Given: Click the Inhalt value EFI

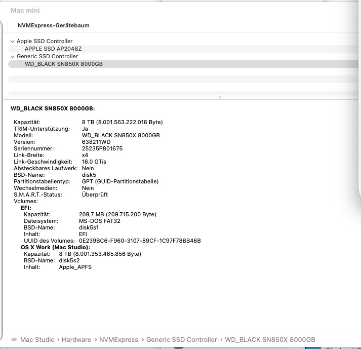Looking at the screenshot, I should (83, 235).
